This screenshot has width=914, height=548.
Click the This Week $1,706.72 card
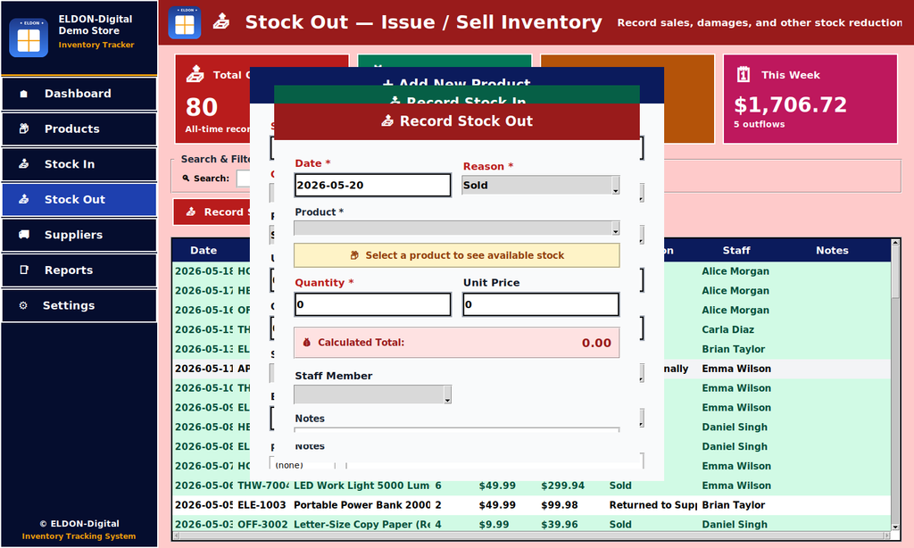pyautogui.click(x=810, y=99)
